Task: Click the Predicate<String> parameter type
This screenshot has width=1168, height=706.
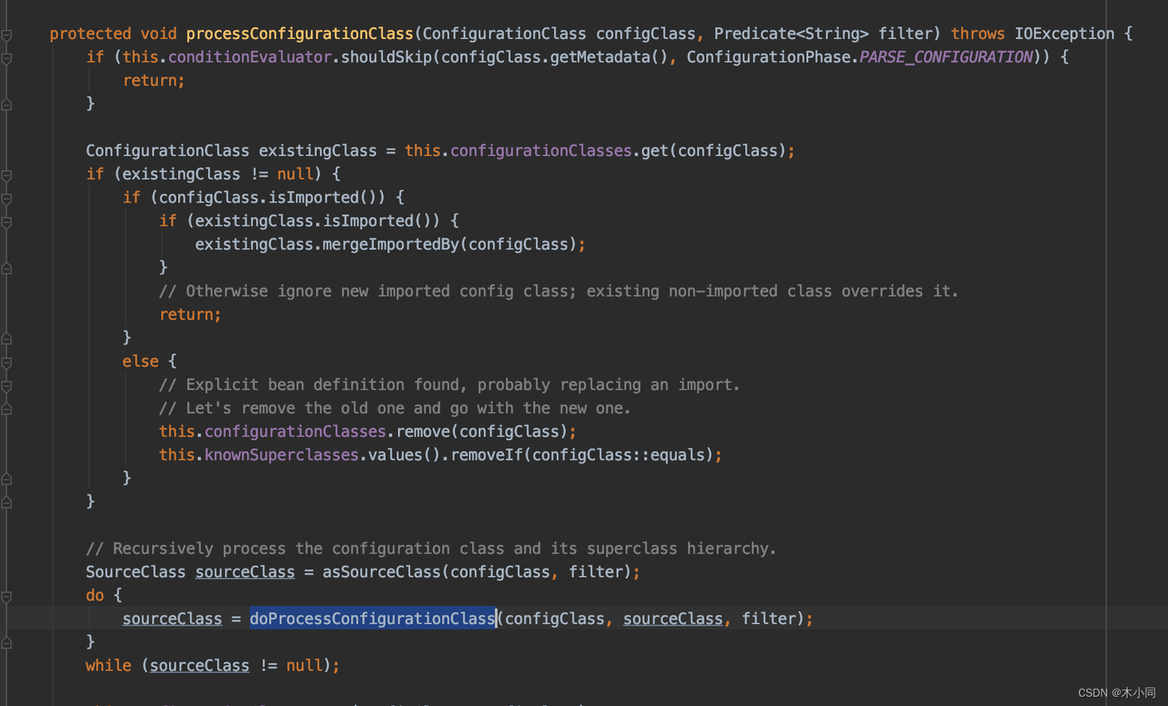Action: (x=791, y=33)
